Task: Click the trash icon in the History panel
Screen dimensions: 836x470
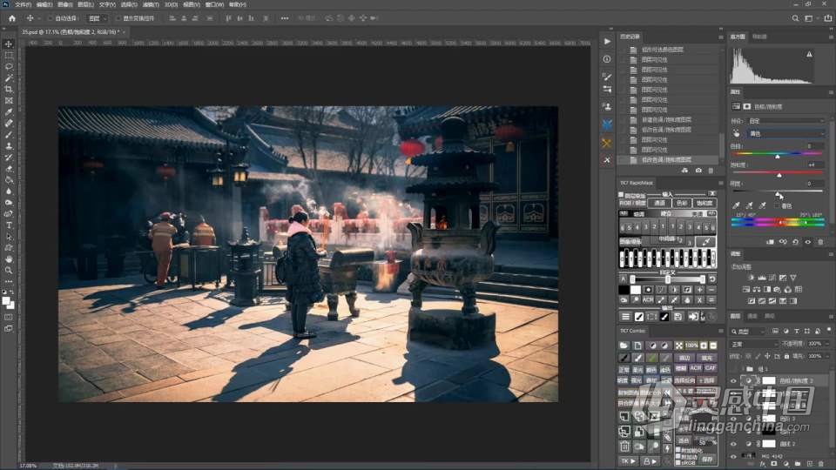Action: tap(711, 171)
